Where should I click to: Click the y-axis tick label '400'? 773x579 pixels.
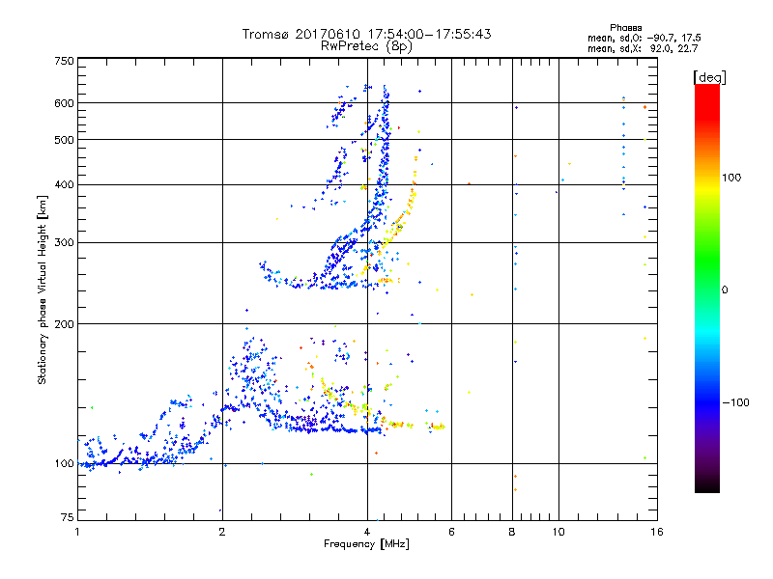coord(64,185)
